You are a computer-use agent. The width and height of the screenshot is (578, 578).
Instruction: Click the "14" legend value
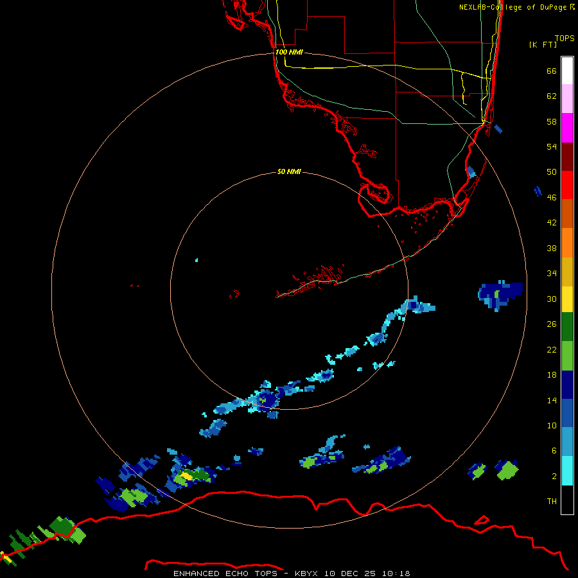tap(552, 400)
